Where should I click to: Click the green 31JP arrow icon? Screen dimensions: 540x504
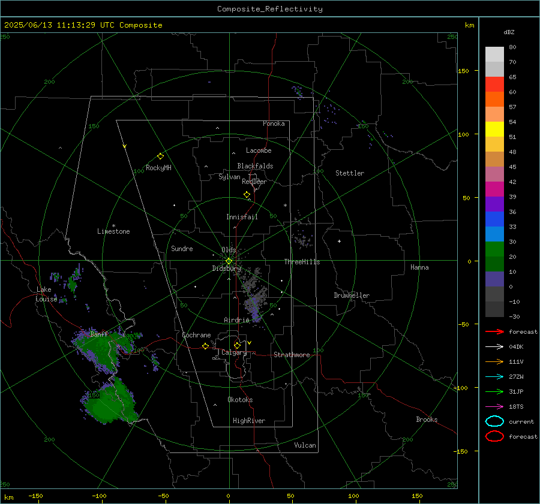(x=494, y=391)
